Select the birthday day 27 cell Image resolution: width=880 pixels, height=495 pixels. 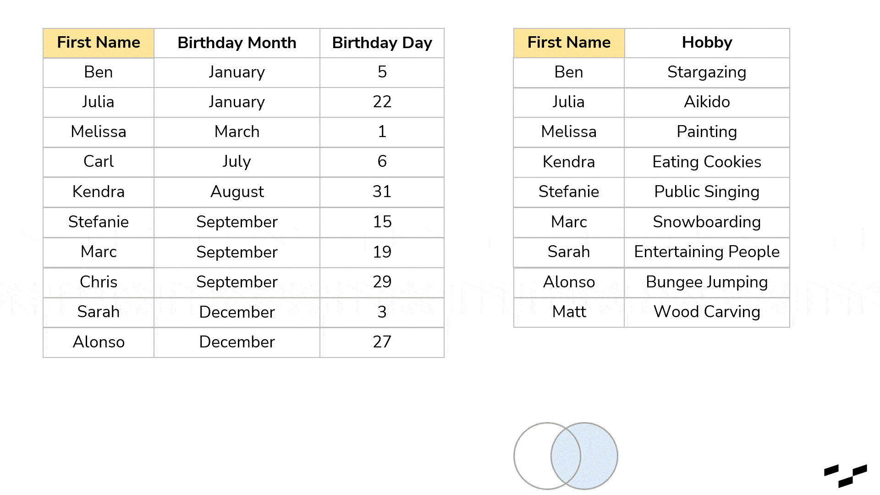382,342
